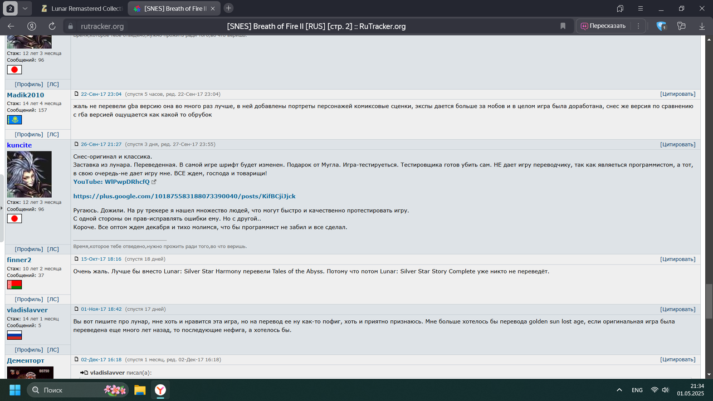Click the kuncite username
Viewport: 713px width, 401px height.
pyautogui.click(x=19, y=145)
